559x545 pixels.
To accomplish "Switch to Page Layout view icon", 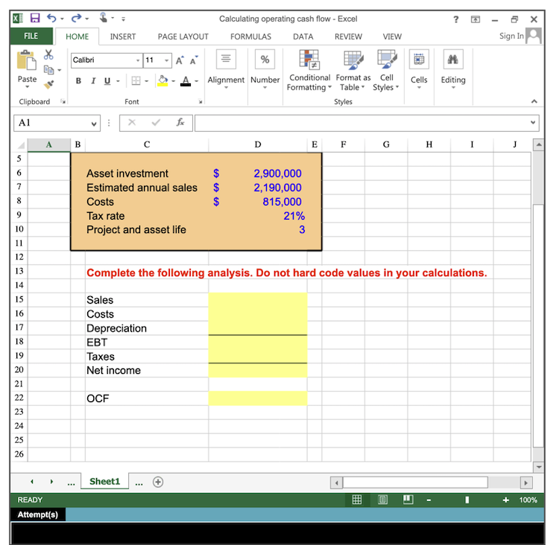I will (x=382, y=500).
